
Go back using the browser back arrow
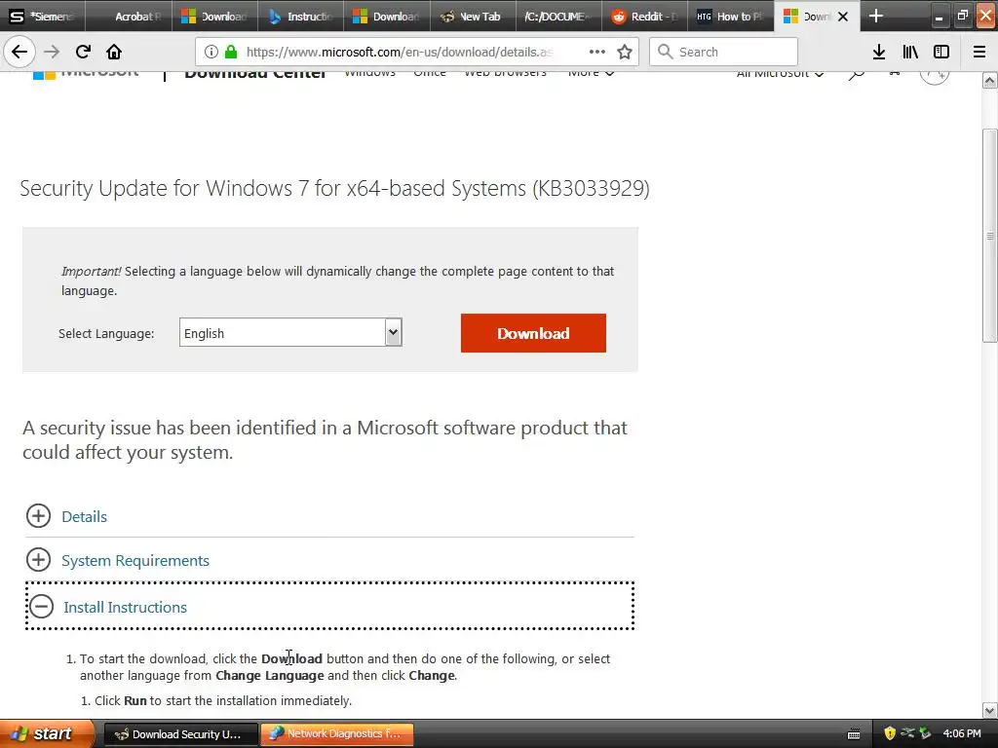[19, 52]
